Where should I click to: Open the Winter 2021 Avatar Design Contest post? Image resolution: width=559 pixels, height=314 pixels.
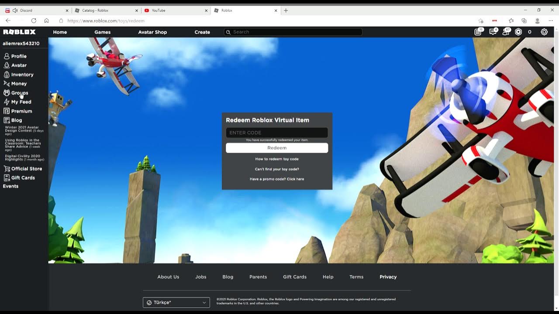[24, 130]
